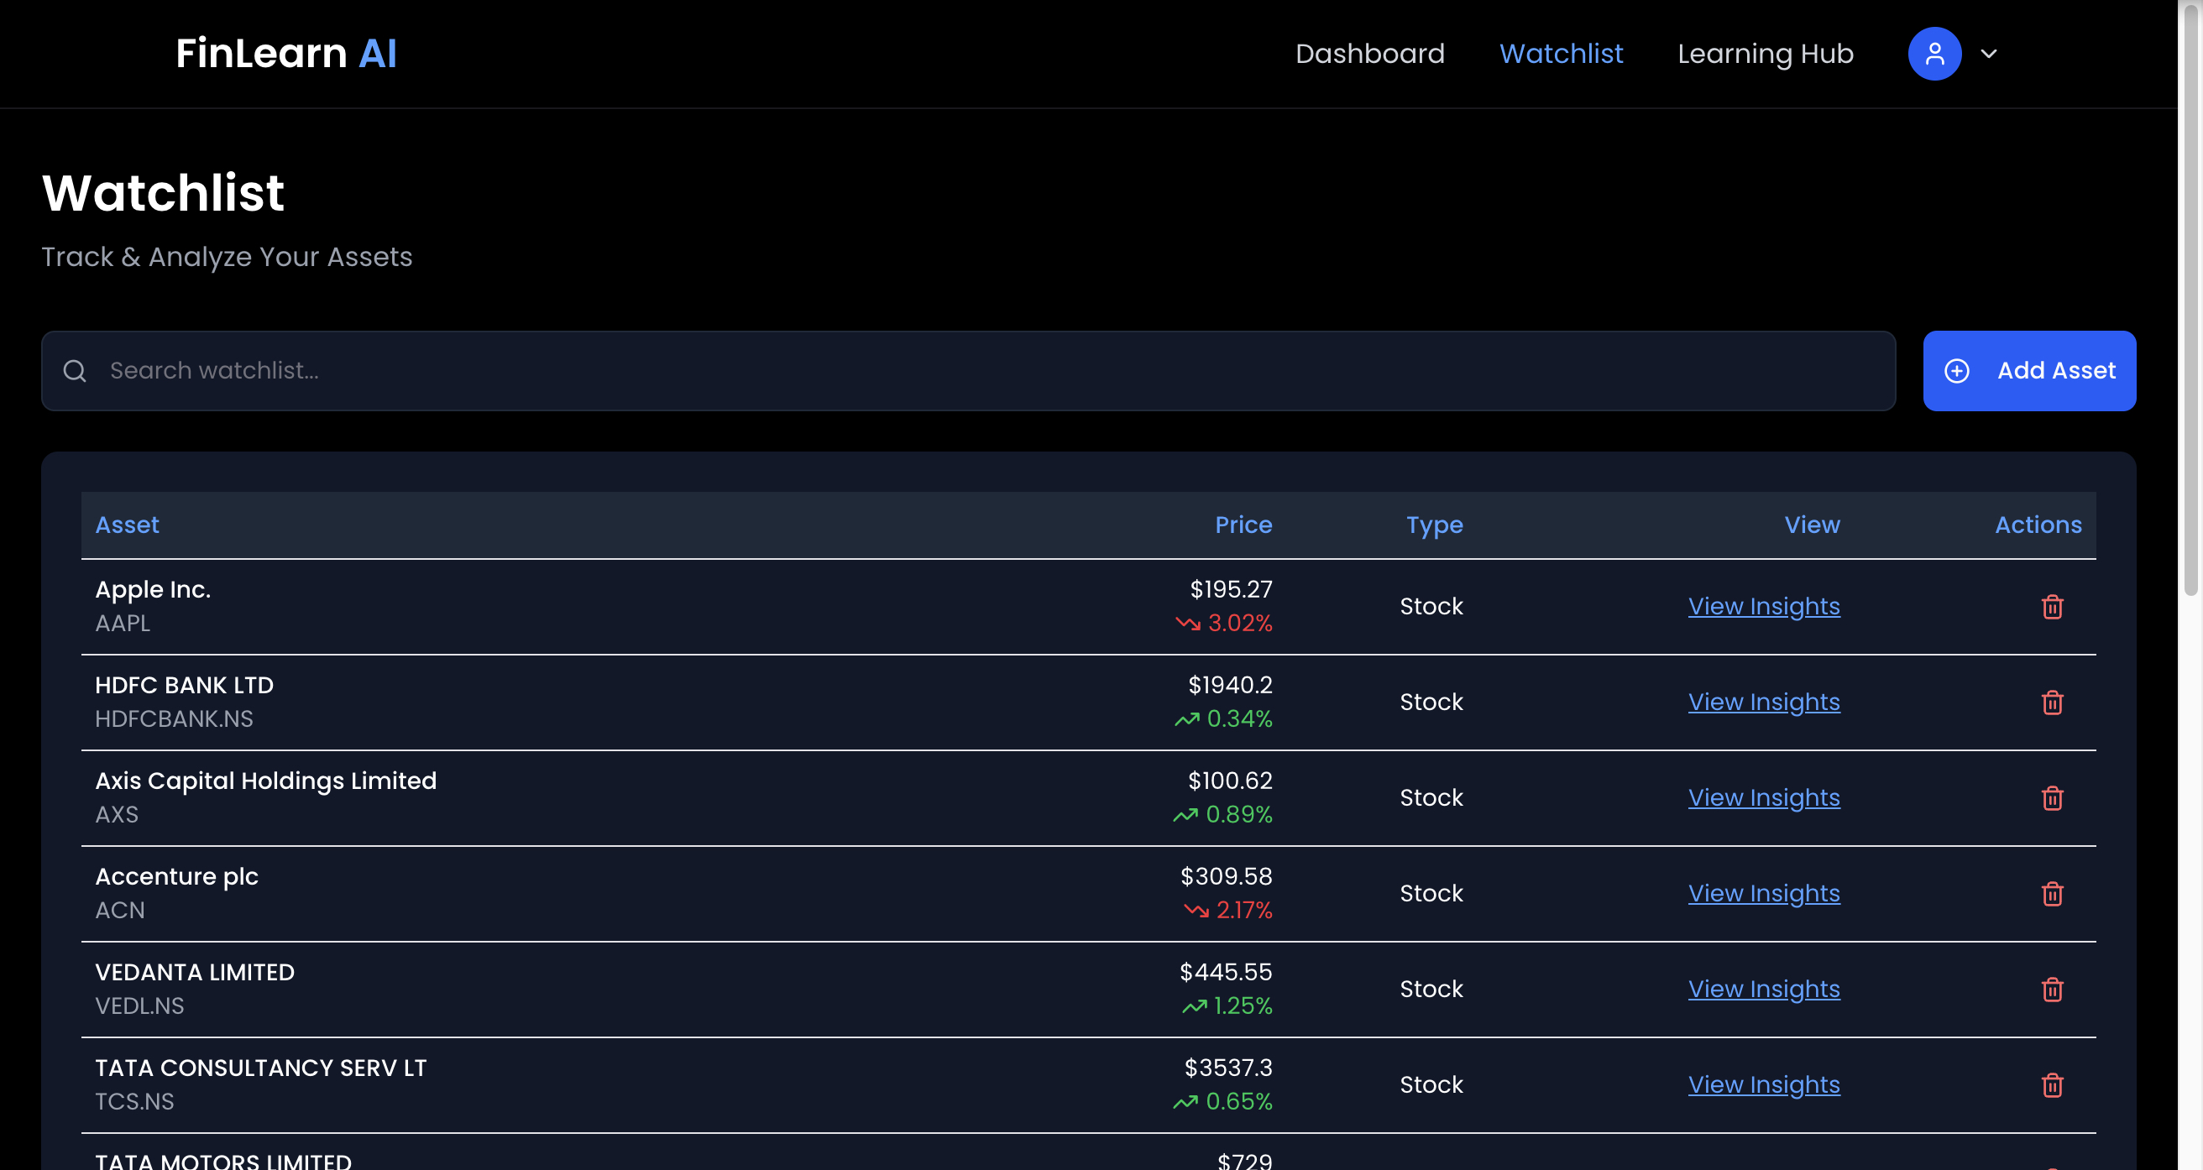Open the Dashboard navigation item
The image size is (2203, 1170).
click(1369, 54)
